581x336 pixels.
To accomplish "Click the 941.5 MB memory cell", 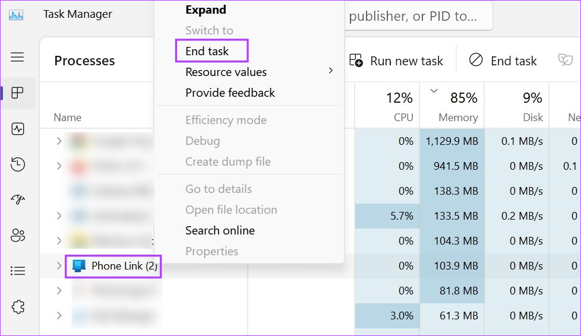I will 452,166.
